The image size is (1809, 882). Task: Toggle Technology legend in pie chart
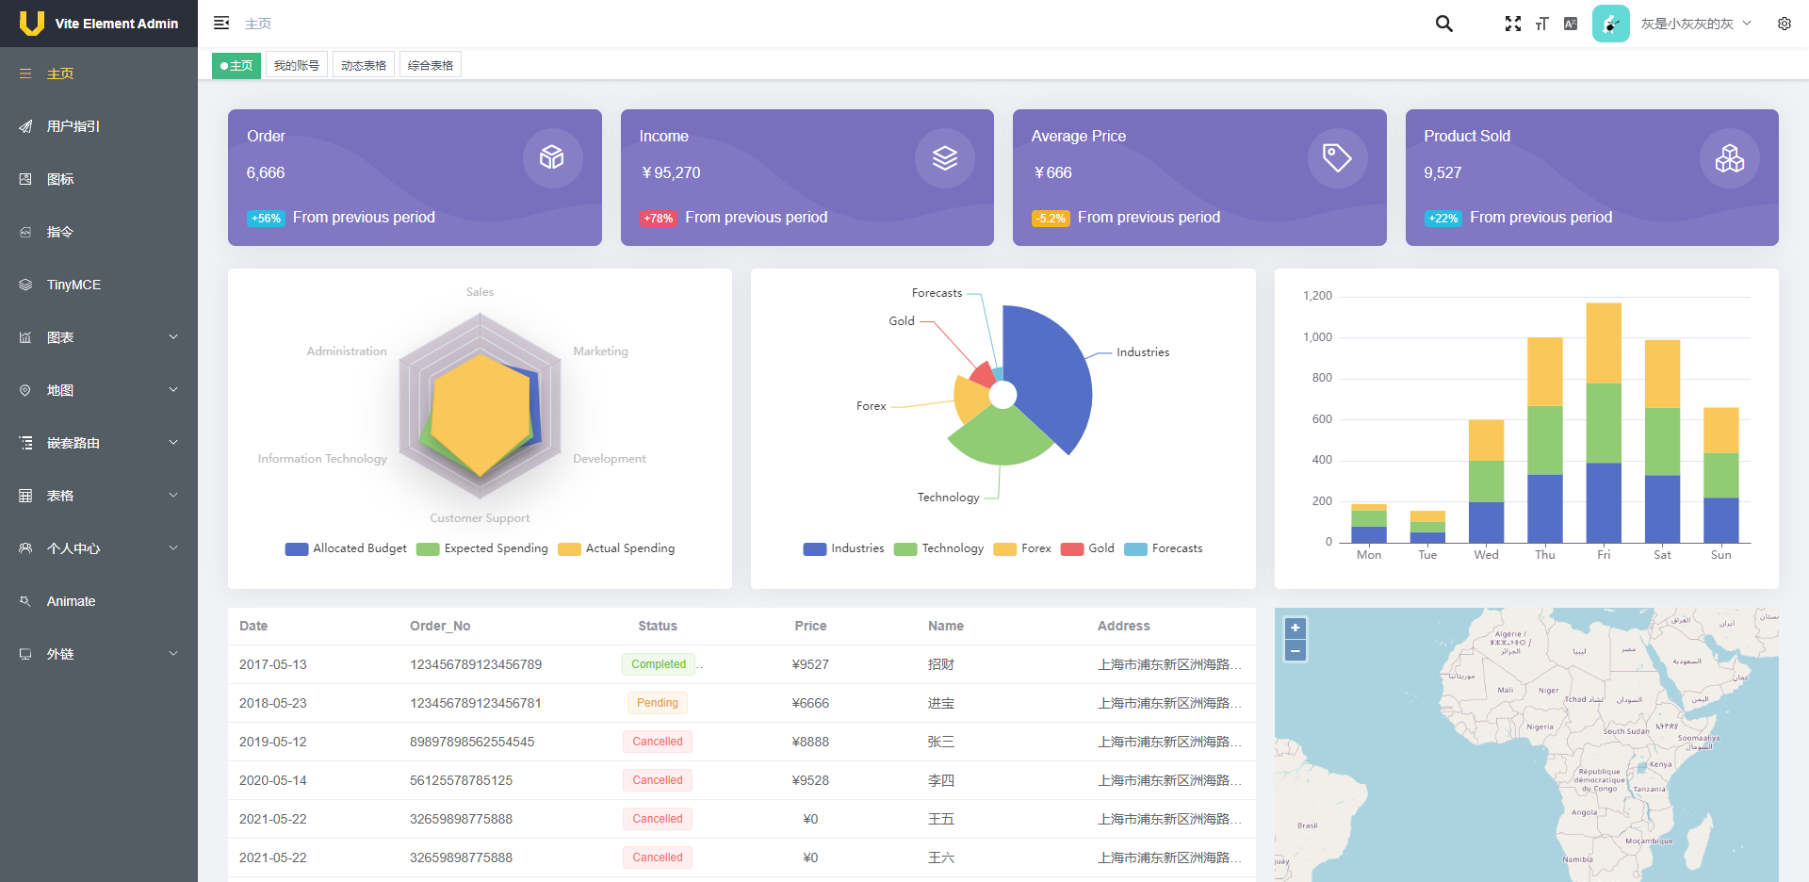pyautogui.click(x=938, y=548)
